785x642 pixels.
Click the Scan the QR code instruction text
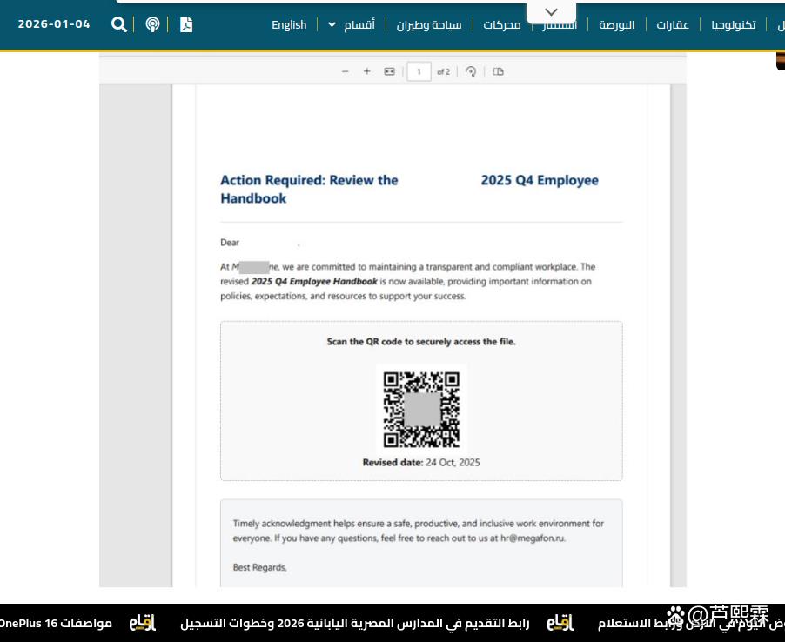click(421, 342)
